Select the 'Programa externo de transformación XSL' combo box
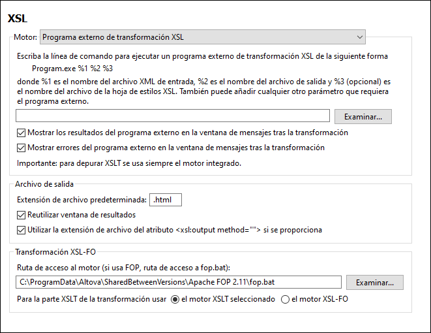Viewport: 431px width, 333px height. pyautogui.click(x=196, y=37)
